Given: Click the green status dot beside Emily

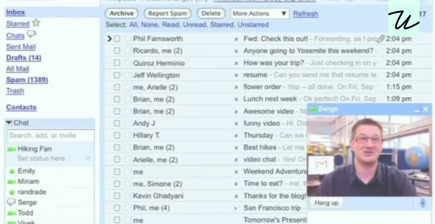Looking at the screenshot, I should pyautogui.click(x=12, y=171).
